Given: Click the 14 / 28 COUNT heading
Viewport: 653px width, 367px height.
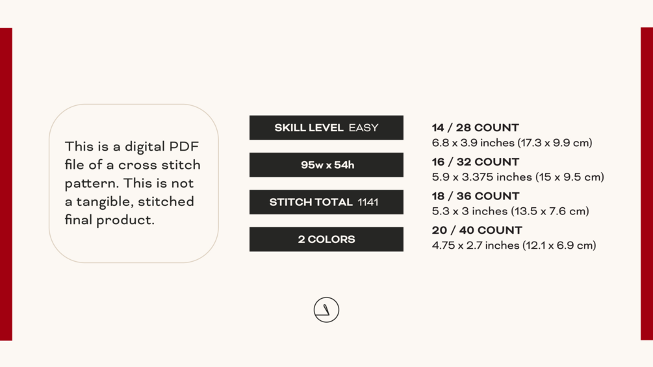Looking at the screenshot, I should (x=475, y=128).
